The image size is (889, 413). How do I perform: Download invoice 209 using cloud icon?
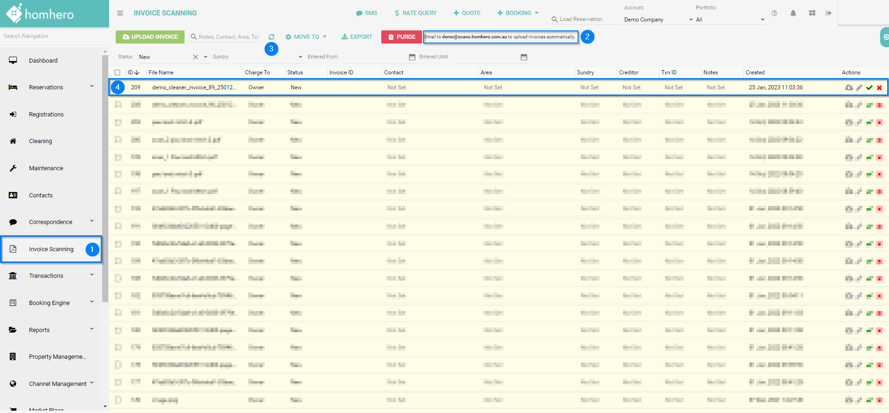tap(849, 88)
